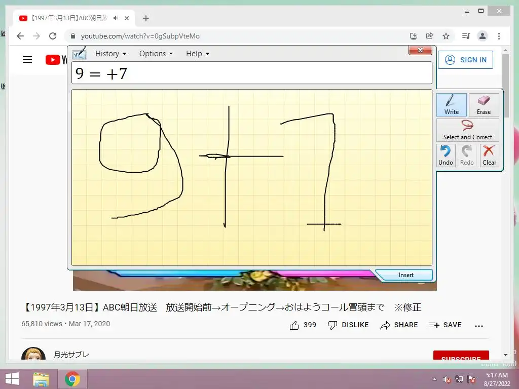Open the Chrome profile avatar

coord(483,36)
